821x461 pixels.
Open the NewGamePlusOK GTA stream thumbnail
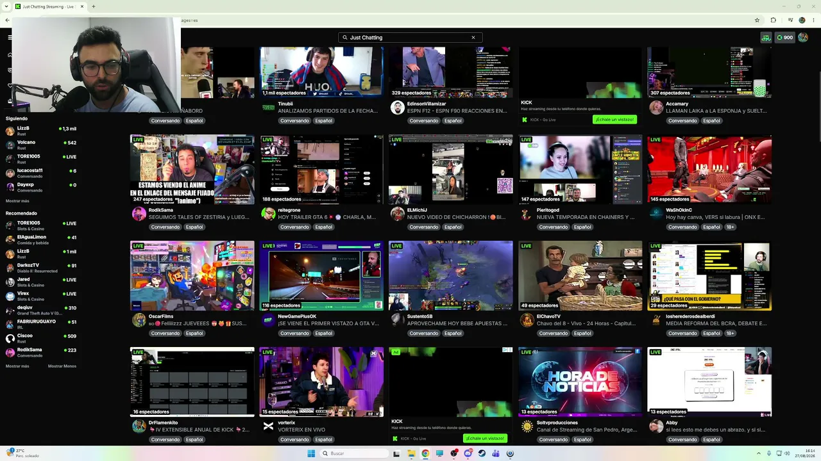pyautogui.click(x=321, y=275)
